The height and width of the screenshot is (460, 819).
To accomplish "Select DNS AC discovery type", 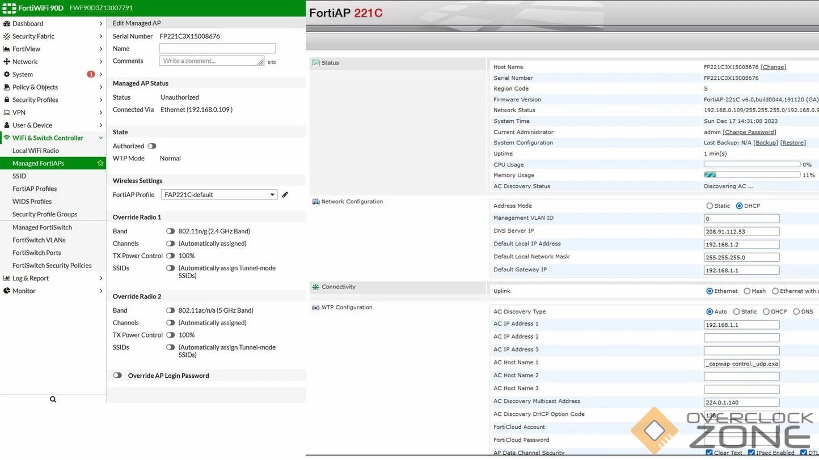I will (x=796, y=312).
